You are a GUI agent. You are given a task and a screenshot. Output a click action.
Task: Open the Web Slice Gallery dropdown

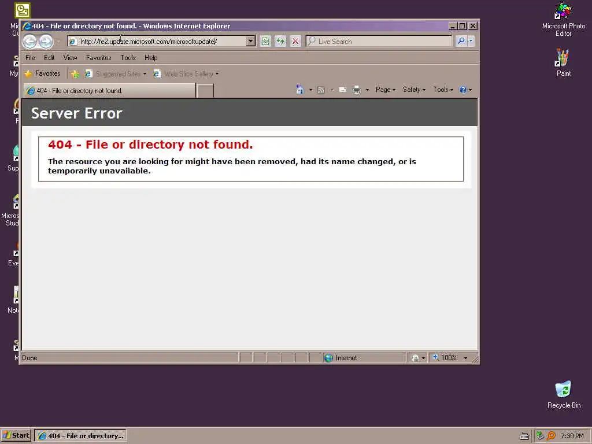click(186, 74)
